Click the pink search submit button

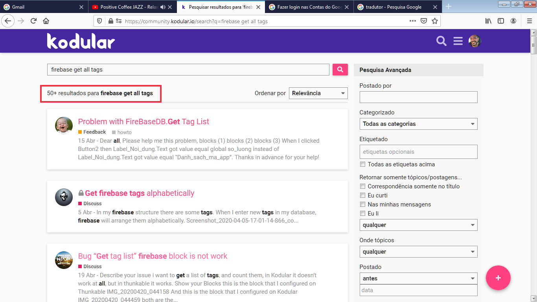pos(340,70)
